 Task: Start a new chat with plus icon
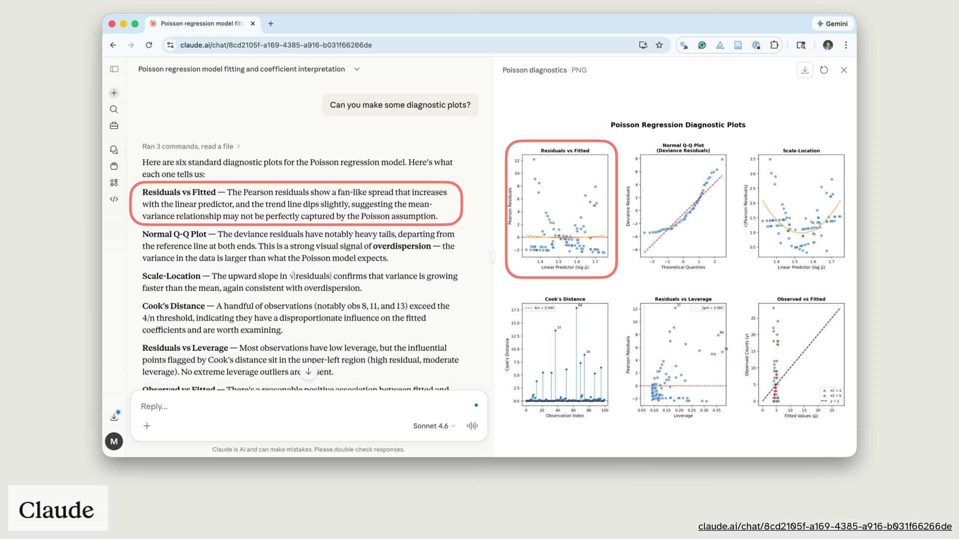coord(114,93)
